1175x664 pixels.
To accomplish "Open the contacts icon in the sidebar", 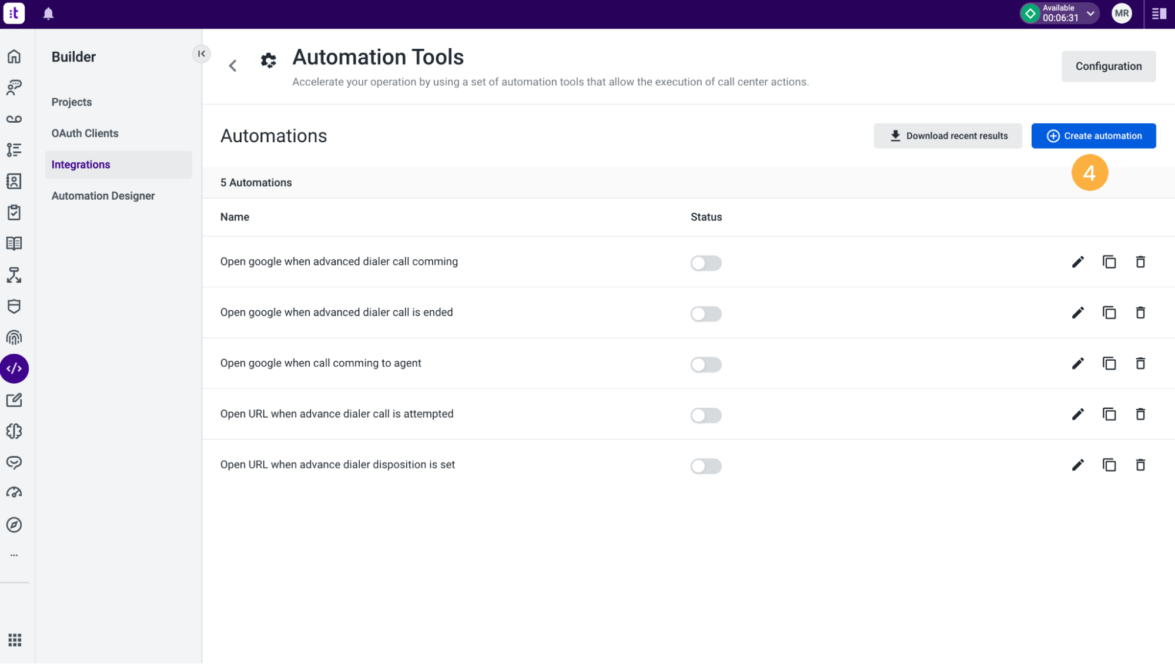I will (x=14, y=181).
